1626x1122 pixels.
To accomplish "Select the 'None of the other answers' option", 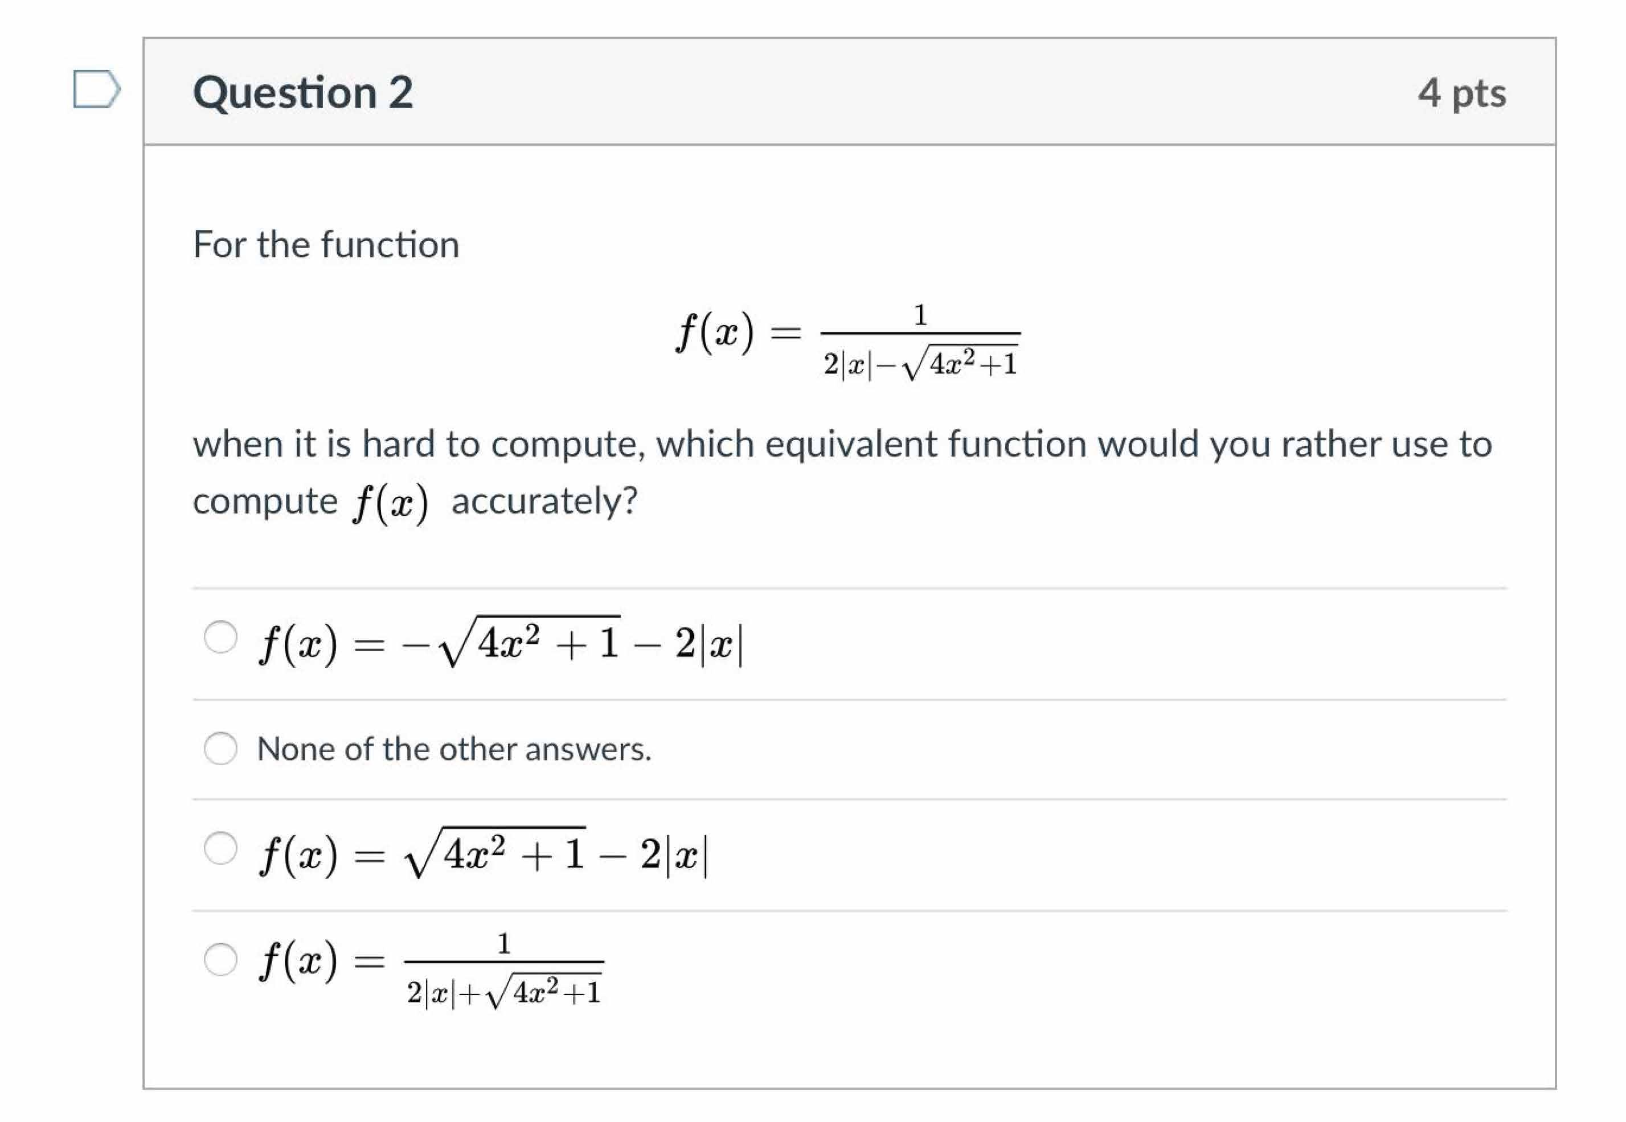I will point(220,749).
